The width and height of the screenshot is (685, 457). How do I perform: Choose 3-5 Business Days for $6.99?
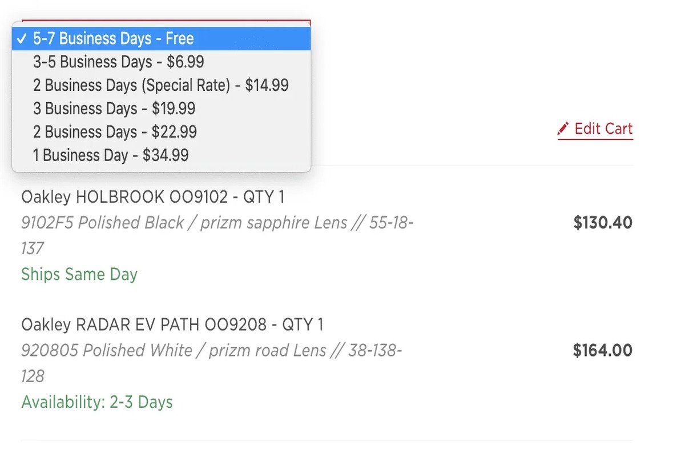coord(119,62)
